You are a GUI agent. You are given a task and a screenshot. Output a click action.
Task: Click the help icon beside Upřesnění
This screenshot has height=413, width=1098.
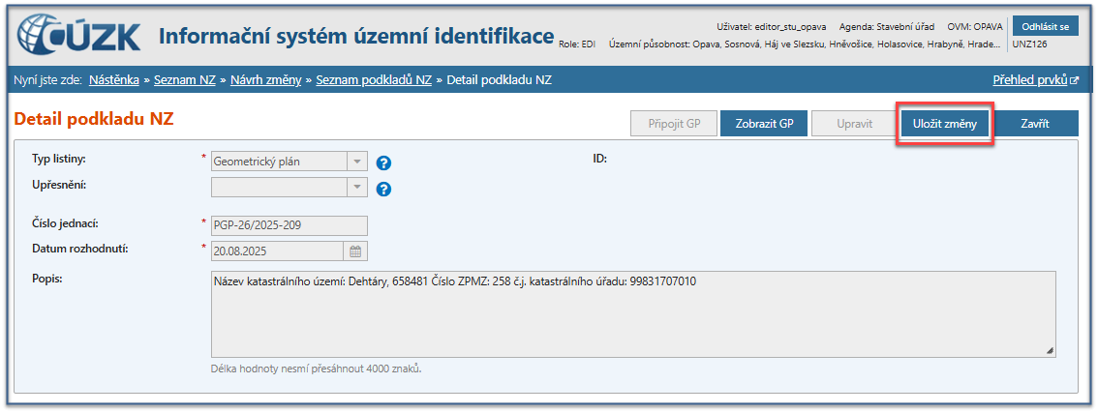(x=383, y=189)
